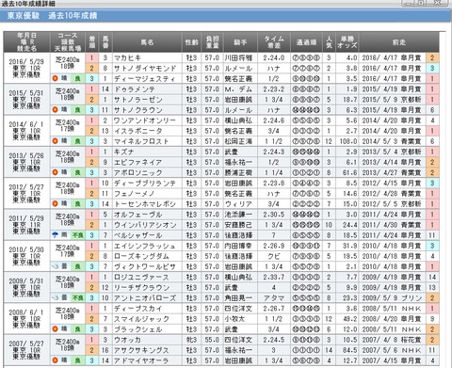Click the 着順 column header
Viewport: 452px width, 368px height.
pos(92,42)
